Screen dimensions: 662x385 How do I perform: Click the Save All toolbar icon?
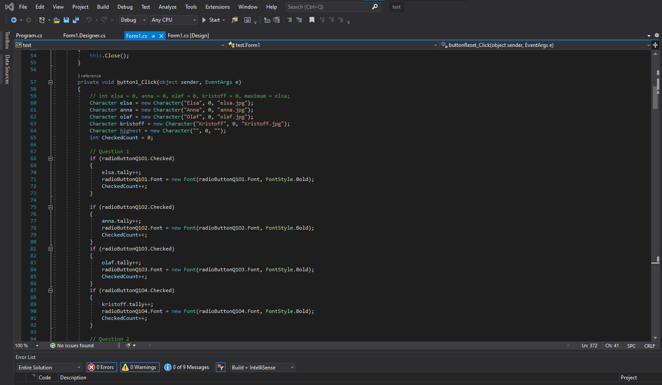point(76,20)
